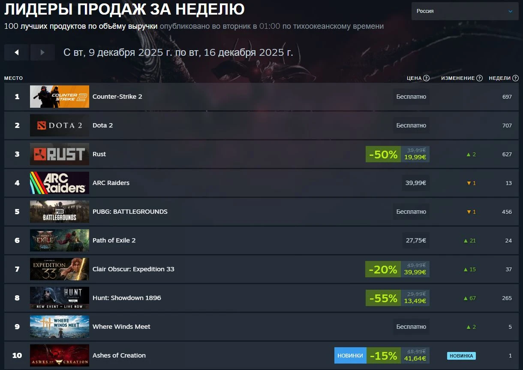Click the Ashes of Creation thumbnail
Screen dimensions: 523x370
pos(60,355)
